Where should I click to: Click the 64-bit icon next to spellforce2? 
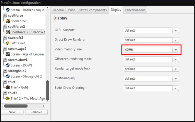pyautogui.click(x=5, y=26)
